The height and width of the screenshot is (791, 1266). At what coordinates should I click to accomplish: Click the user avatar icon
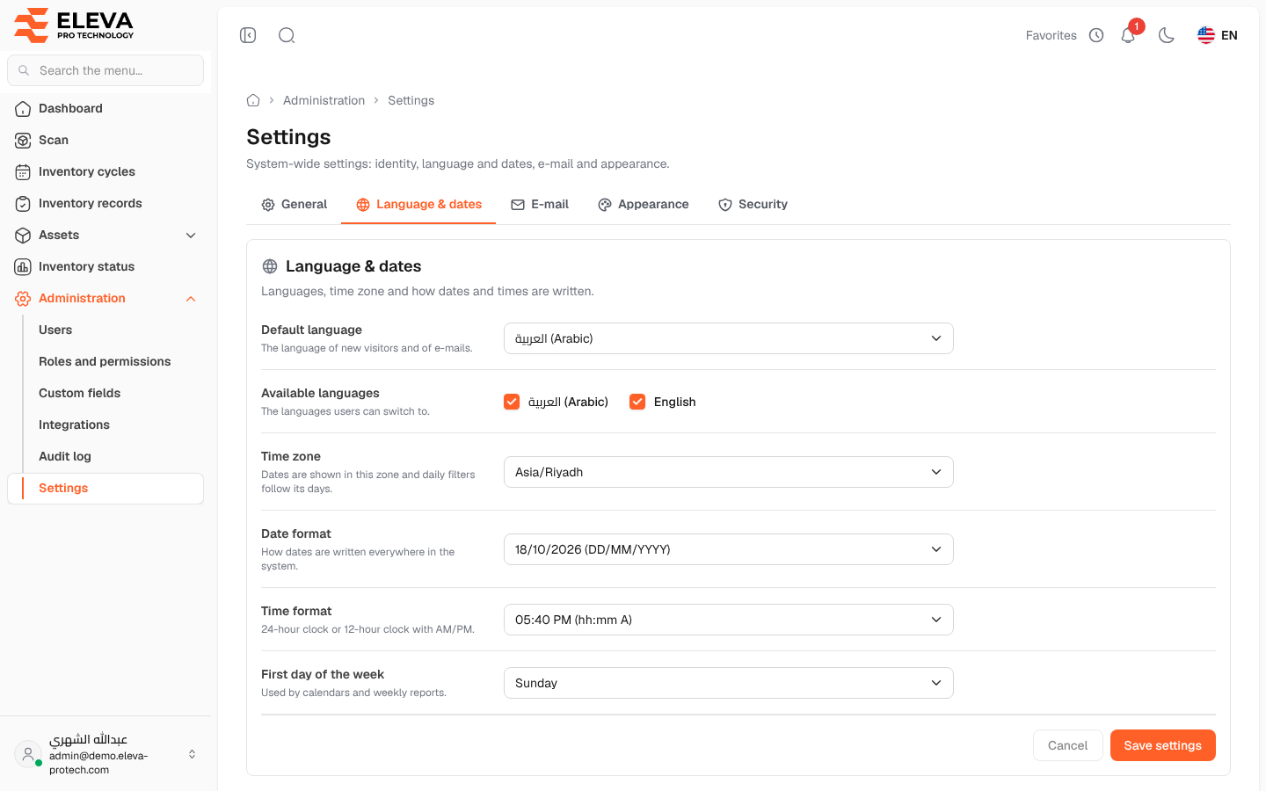(x=28, y=754)
